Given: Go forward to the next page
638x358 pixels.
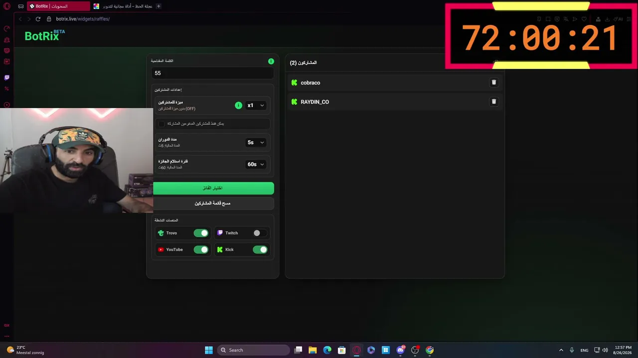Looking at the screenshot, I should 29,19.
